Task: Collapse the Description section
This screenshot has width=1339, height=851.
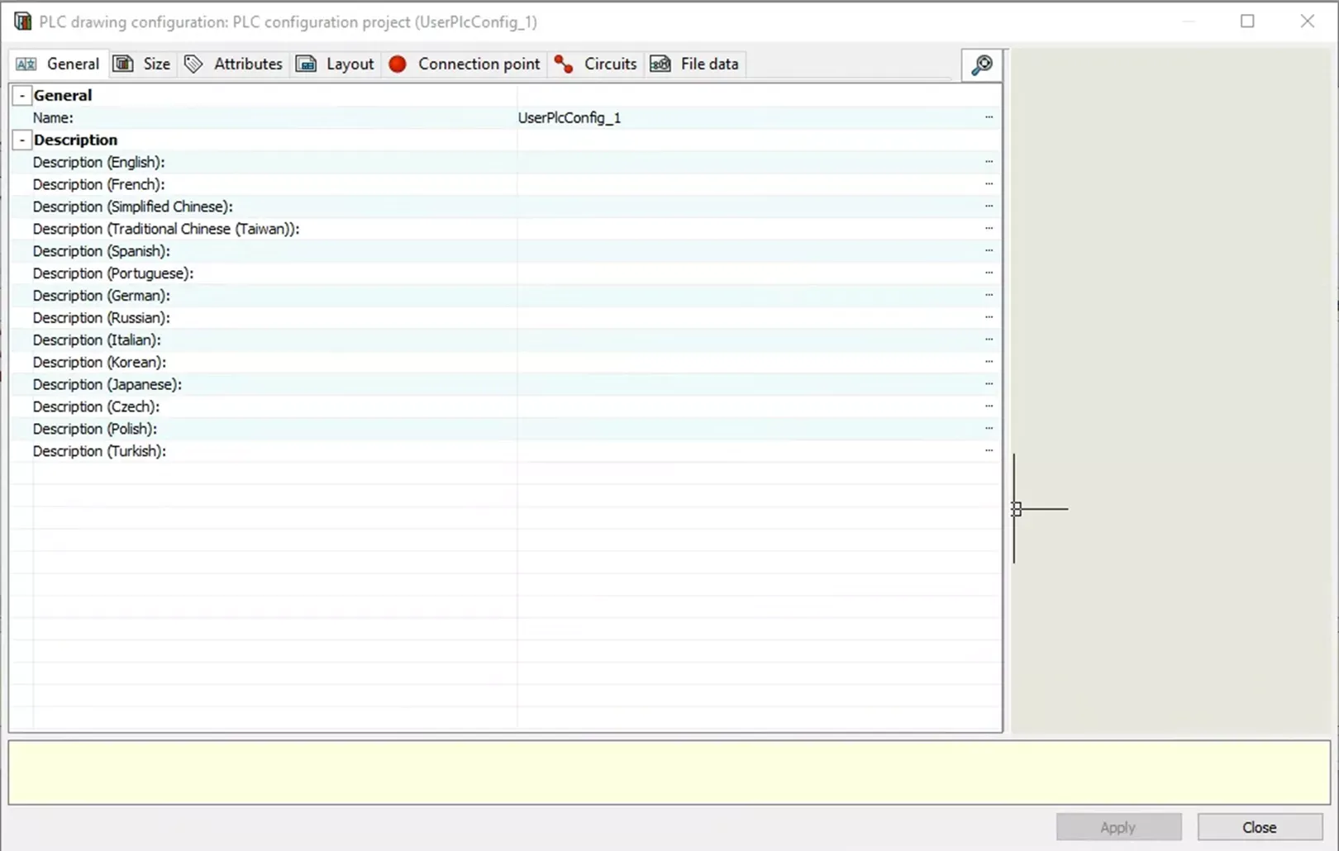Action: (x=22, y=140)
